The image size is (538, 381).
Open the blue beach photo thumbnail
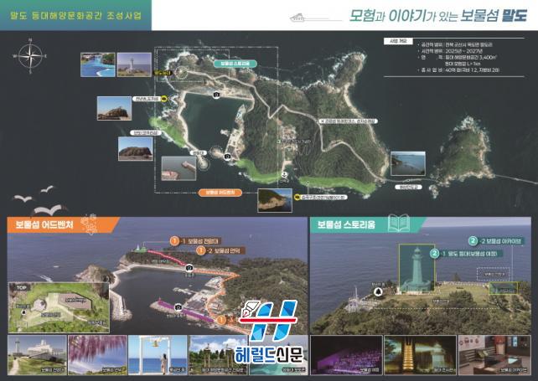[98, 64]
